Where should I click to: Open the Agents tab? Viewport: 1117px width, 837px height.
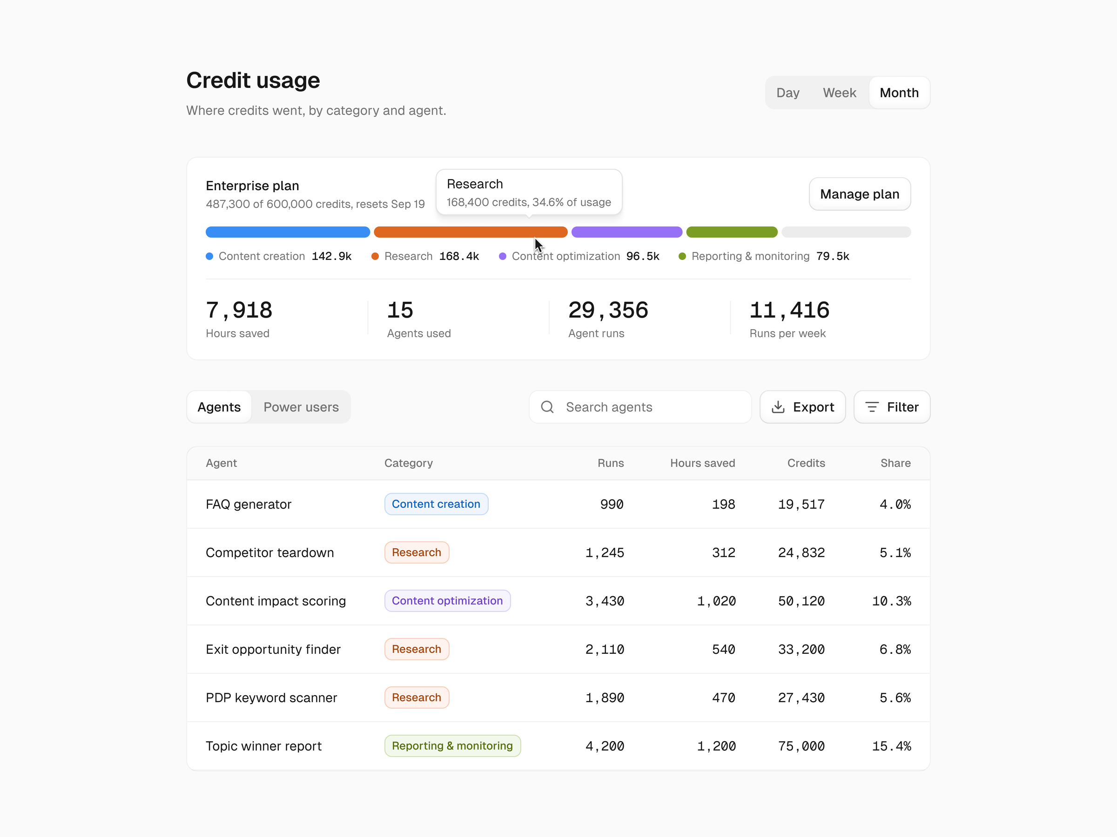(219, 407)
